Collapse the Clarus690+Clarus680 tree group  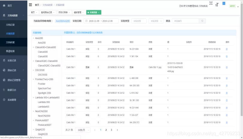(x=34, y=47)
